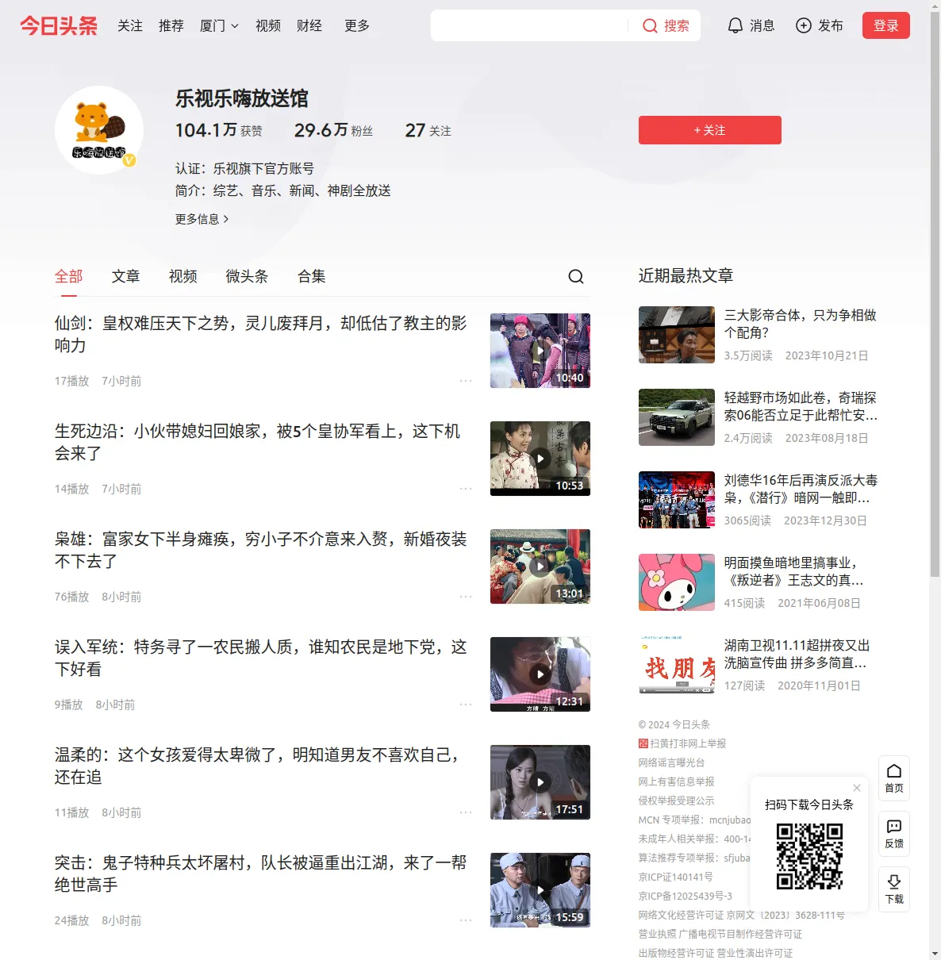Open article 枭雄：富家女下半身瘫痪
The width and height of the screenshot is (941, 960).
coord(261,550)
